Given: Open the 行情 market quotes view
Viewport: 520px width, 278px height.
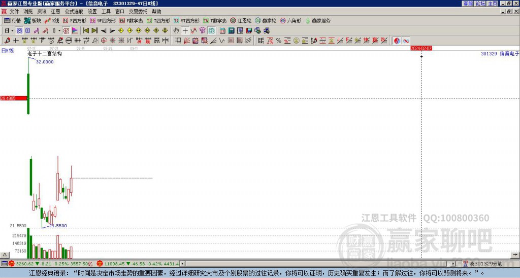Looking at the screenshot, I should coord(12,20).
